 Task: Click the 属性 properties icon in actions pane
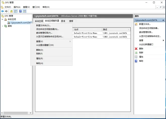[136, 57]
